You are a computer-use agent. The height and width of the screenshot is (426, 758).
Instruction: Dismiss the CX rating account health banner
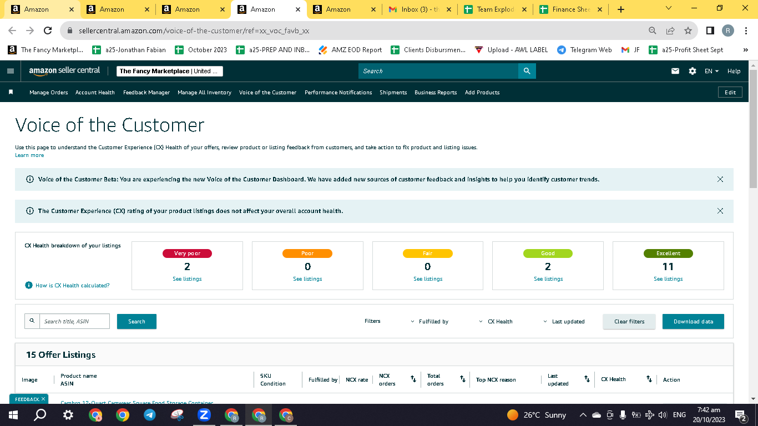tap(720, 211)
